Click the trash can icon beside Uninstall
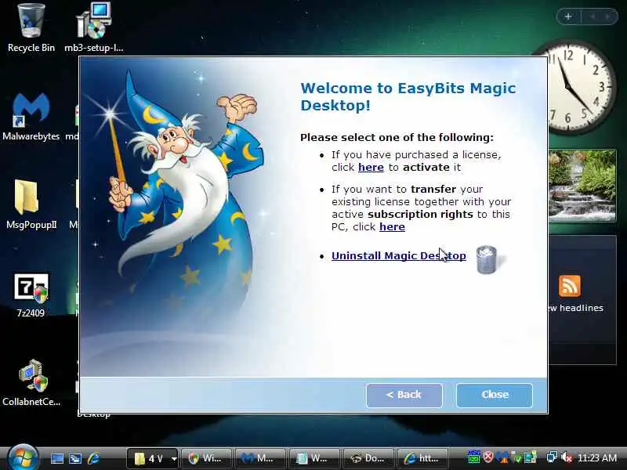 [x=487, y=260]
